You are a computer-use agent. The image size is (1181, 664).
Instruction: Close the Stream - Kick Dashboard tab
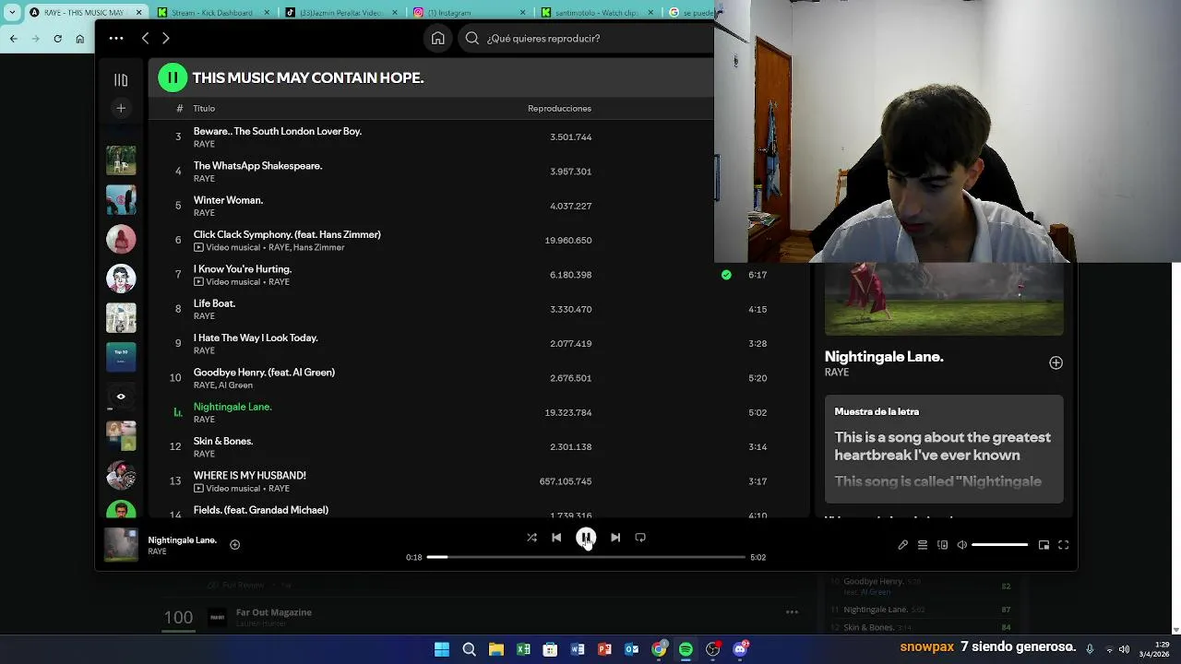(x=267, y=13)
